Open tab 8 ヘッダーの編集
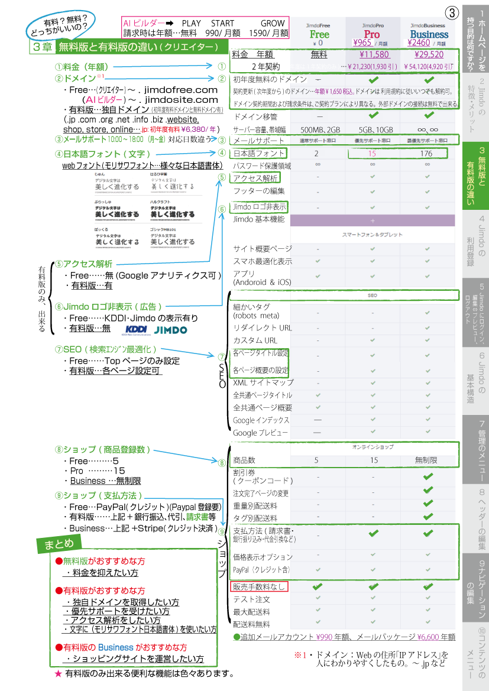The image size is (489, 691). click(x=476, y=518)
